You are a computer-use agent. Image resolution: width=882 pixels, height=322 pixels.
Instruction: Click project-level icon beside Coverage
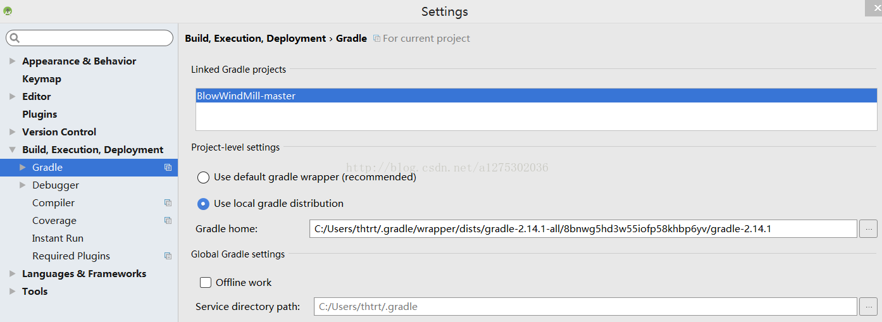pos(168,221)
